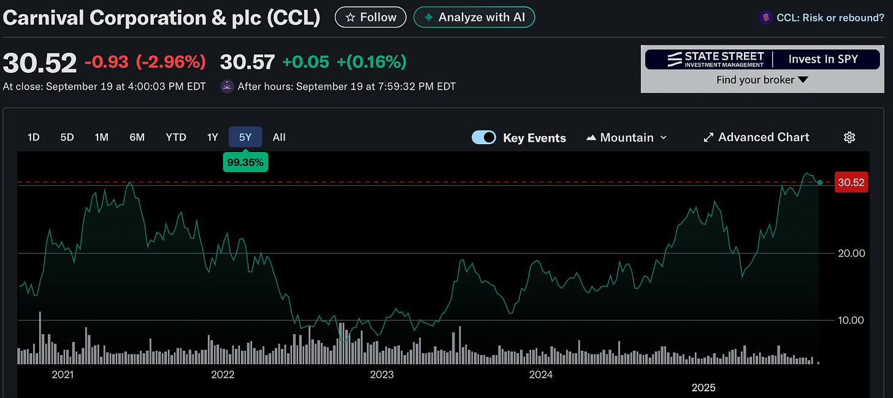Screen dimensions: 893x398
Task: Click the 2025 axis label
Action: click(703, 388)
